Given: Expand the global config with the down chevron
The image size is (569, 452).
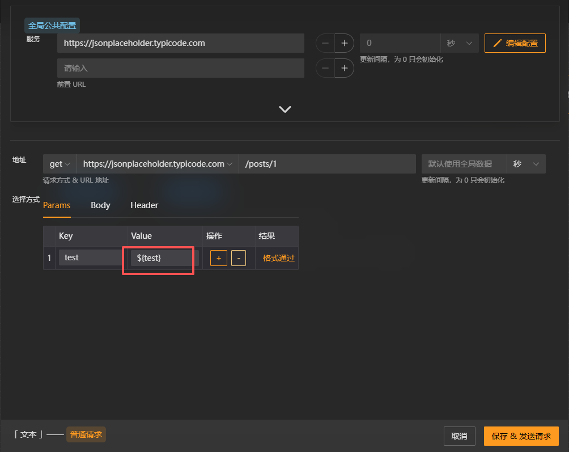Looking at the screenshot, I should coord(285,109).
